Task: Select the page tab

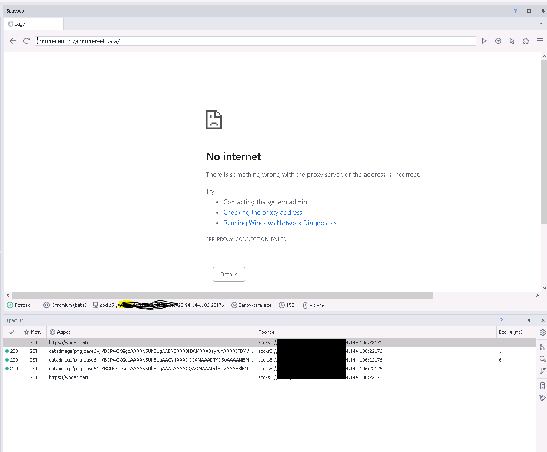Action: (34, 24)
